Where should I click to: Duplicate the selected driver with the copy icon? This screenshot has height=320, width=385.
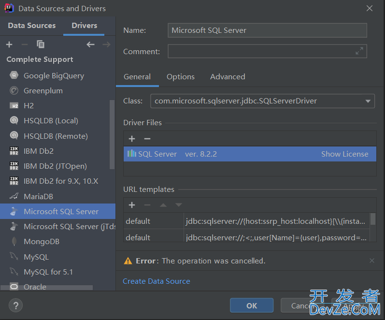(x=41, y=44)
